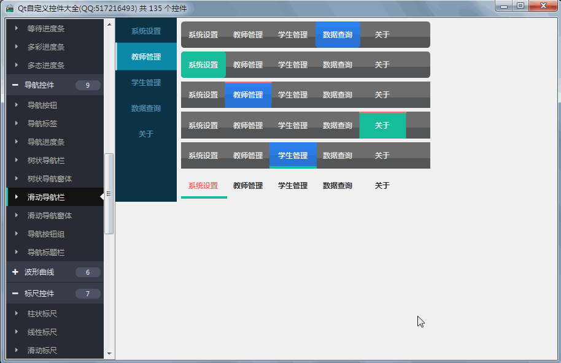
Task: Click the count badge 7 beside 标尺控件
Action: click(x=88, y=294)
